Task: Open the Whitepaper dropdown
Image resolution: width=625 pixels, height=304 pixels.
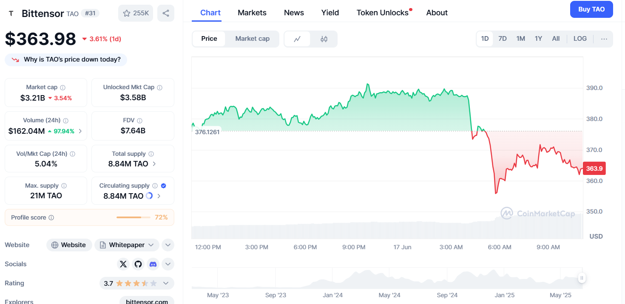Action: click(127, 245)
